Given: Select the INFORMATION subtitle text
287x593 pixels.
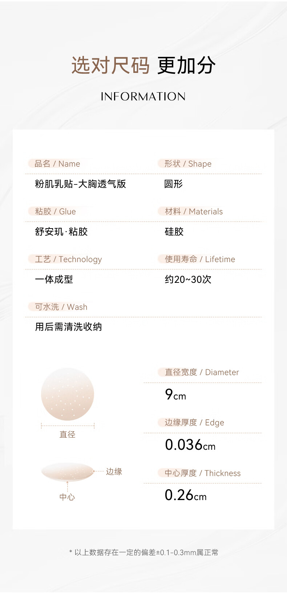Looking at the screenshot, I should coord(143,97).
